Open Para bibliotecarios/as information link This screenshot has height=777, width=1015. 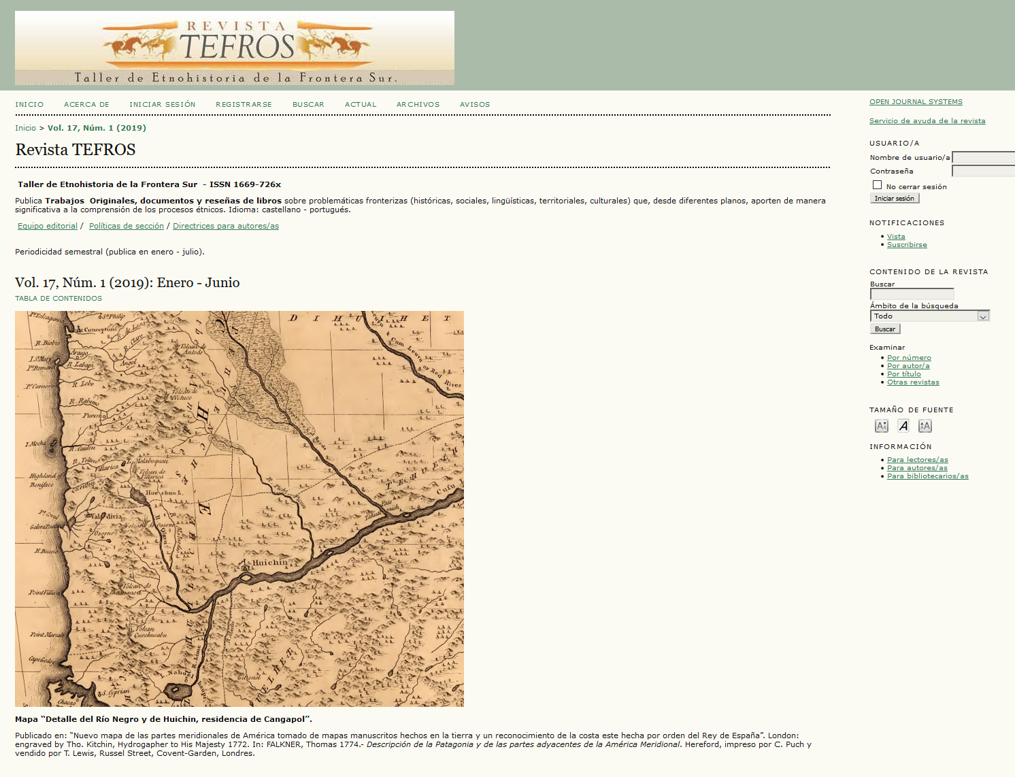928,476
